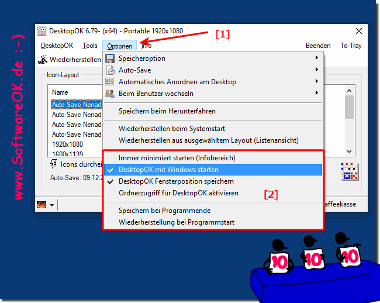Image resolution: width=380 pixels, height=303 pixels.
Task: Click the Wiederherstellen magic wand icon
Action: click(43, 60)
